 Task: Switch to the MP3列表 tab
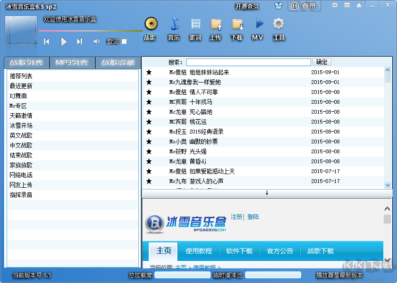click(x=71, y=63)
